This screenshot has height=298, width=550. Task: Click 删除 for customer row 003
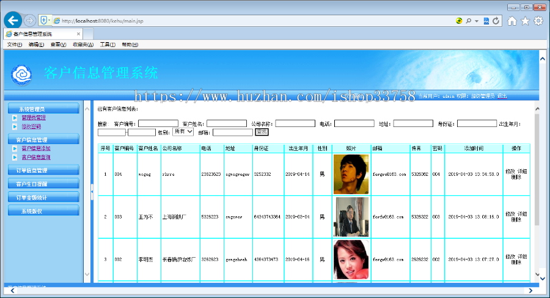point(516,219)
